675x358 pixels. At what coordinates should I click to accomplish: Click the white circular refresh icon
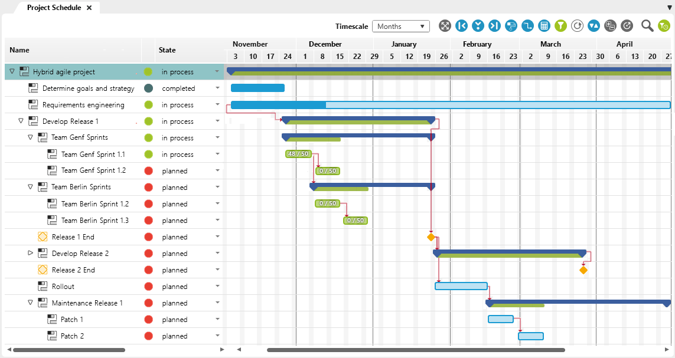(578, 26)
